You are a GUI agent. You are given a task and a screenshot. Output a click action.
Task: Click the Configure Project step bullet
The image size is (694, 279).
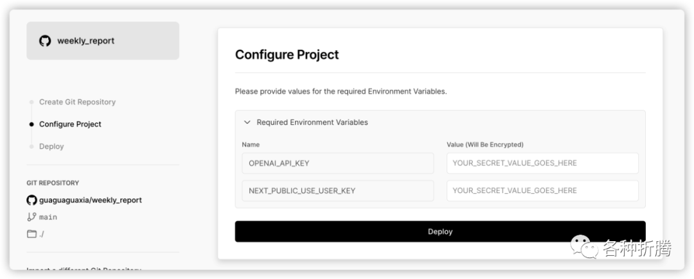31,124
